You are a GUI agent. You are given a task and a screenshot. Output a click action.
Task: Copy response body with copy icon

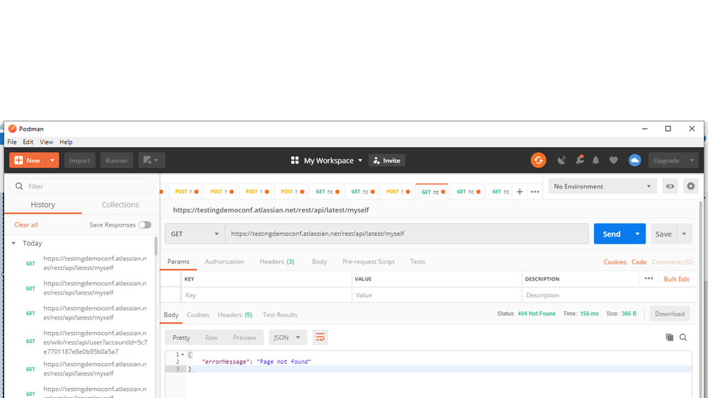[670, 337]
